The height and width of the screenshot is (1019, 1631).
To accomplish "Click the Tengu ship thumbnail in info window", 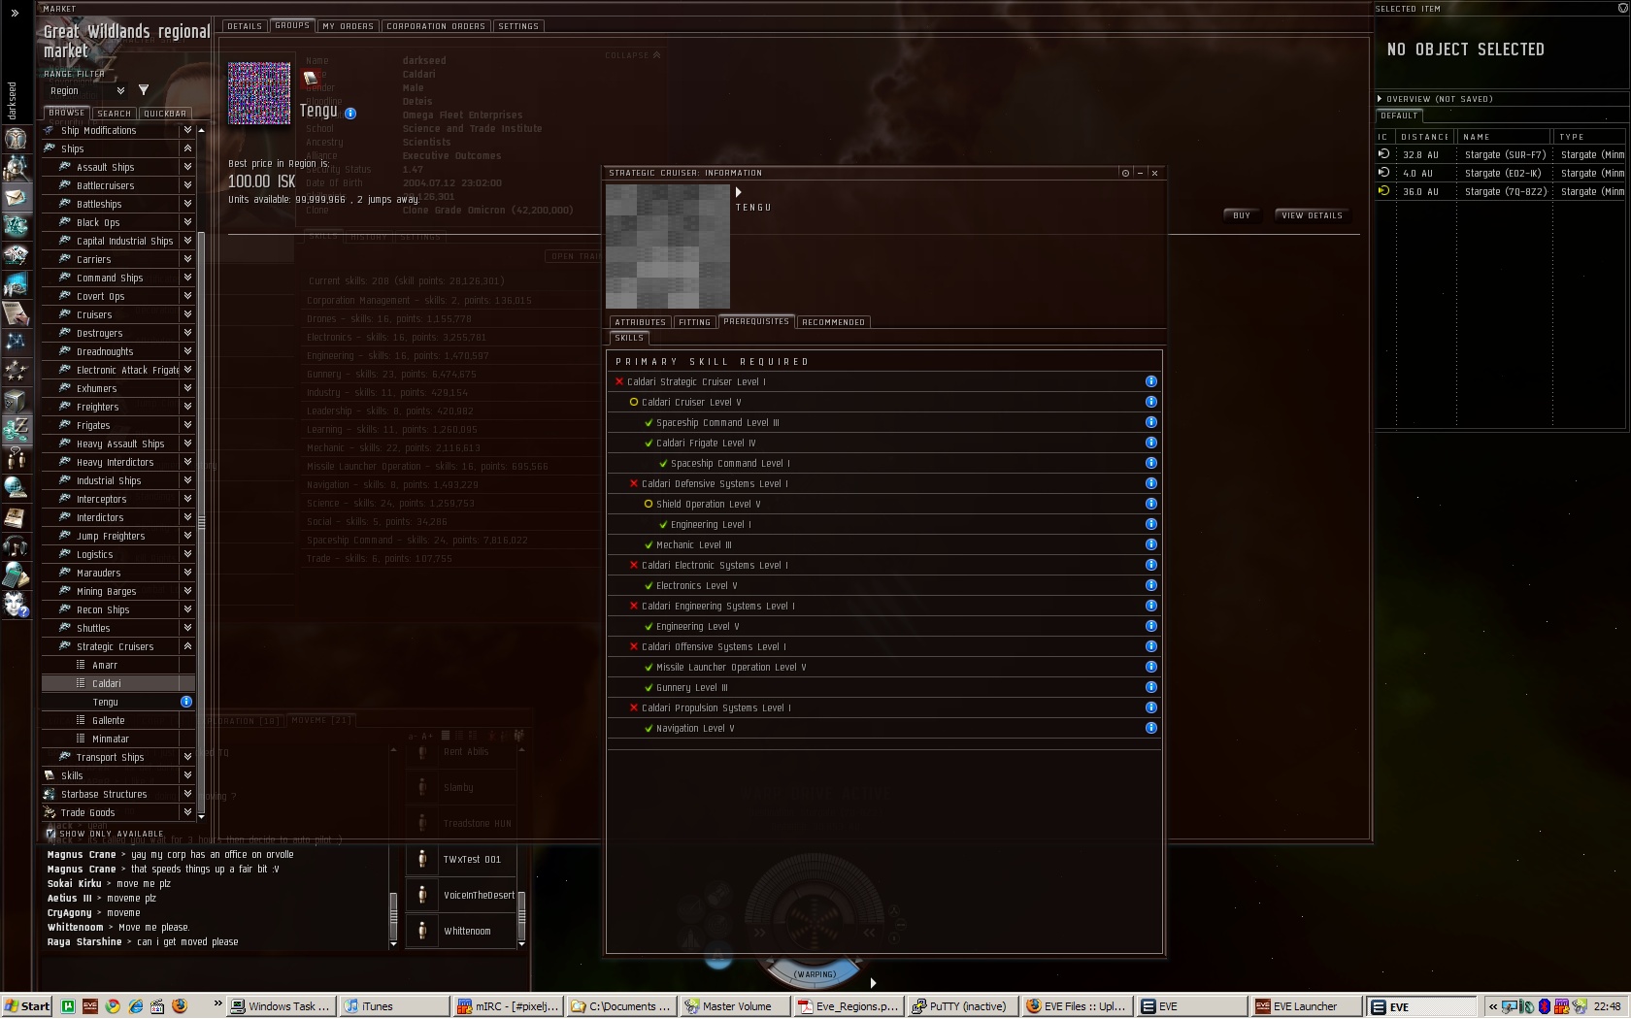I will 668,247.
